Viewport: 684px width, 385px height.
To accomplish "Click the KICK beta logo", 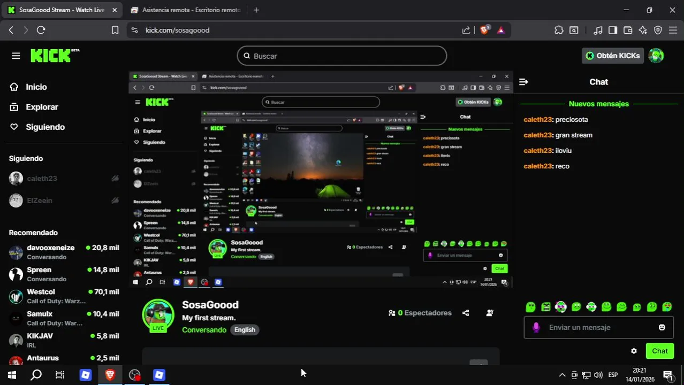I will tap(55, 56).
